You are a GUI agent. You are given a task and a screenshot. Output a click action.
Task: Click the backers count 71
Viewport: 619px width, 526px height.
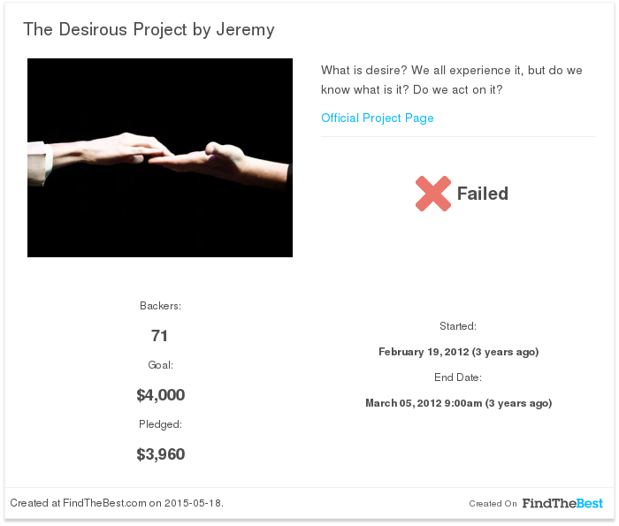click(159, 336)
